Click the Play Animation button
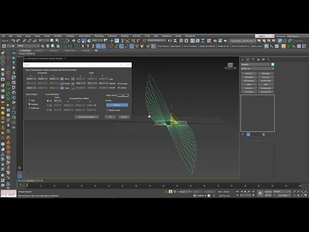 pos(245,191)
